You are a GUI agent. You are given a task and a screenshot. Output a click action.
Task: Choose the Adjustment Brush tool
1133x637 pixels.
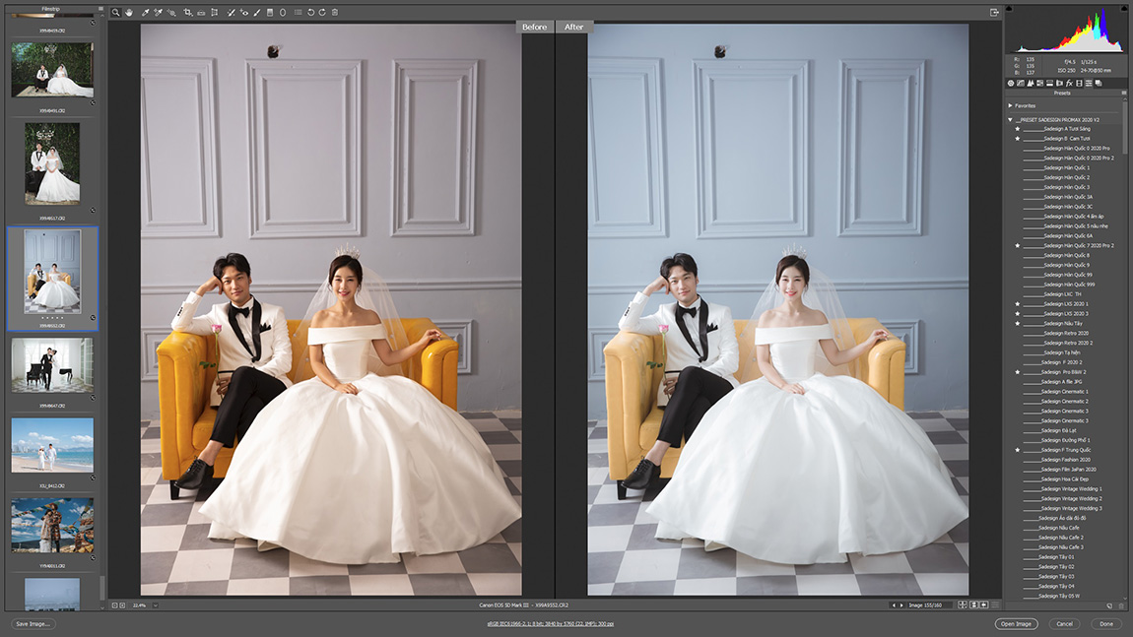[257, 13]
